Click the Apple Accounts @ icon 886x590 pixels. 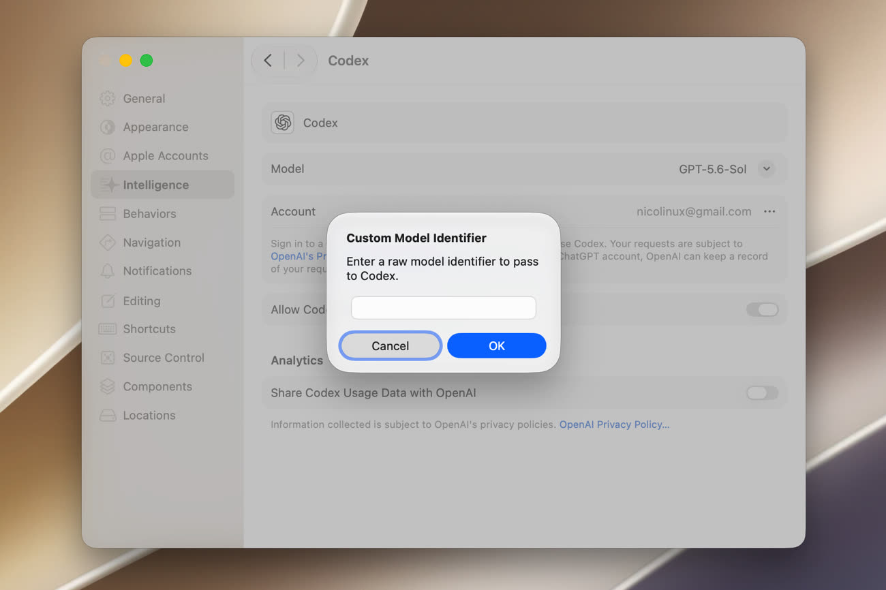pos(107,156)
